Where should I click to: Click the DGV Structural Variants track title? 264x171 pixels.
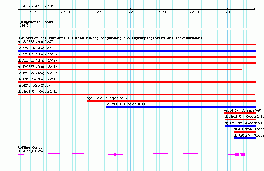point(110,38)
